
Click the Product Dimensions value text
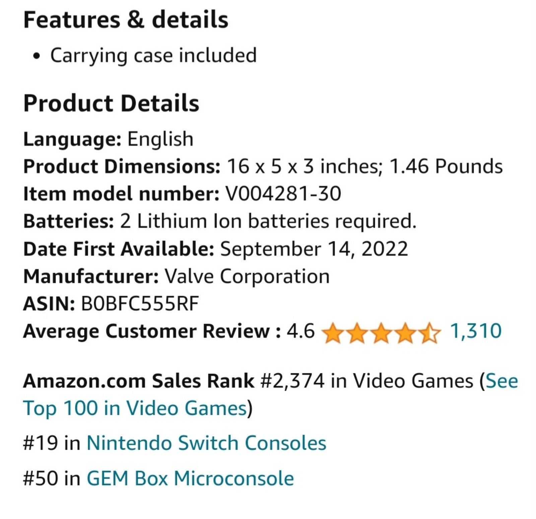[x=365, y=166]
